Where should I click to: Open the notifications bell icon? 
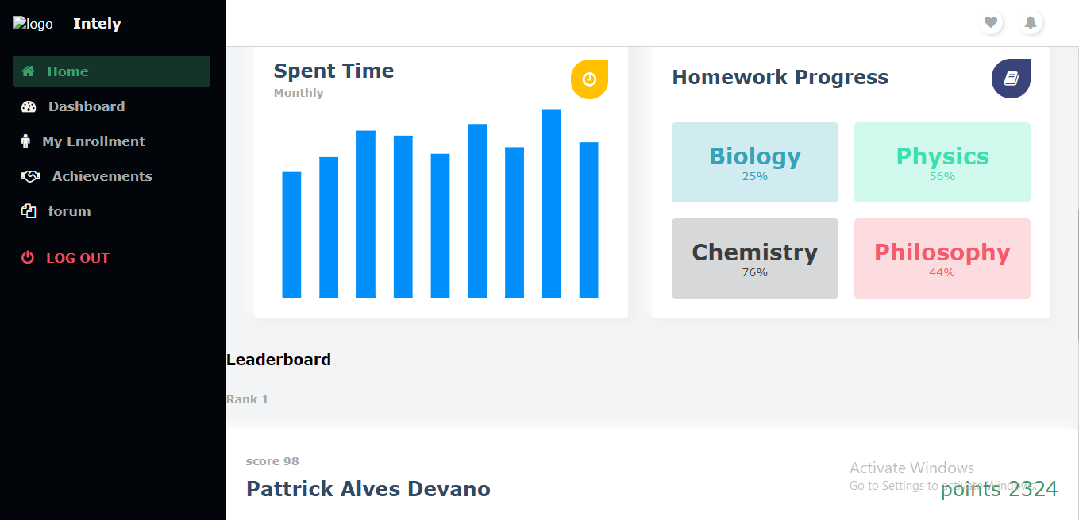[x=1031, y=22]
